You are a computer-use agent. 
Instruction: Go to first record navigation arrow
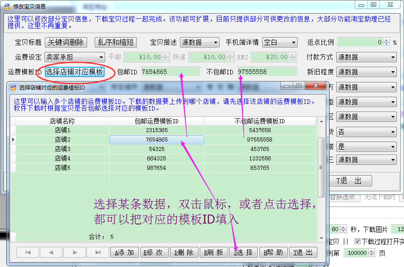point(28,252)
